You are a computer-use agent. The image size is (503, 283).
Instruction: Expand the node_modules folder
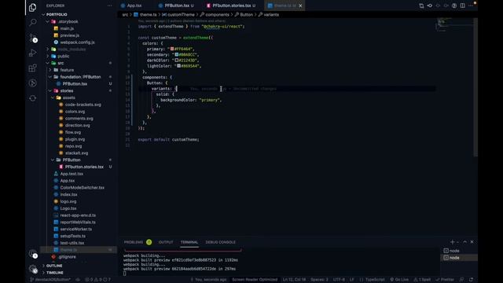(48, 49)
